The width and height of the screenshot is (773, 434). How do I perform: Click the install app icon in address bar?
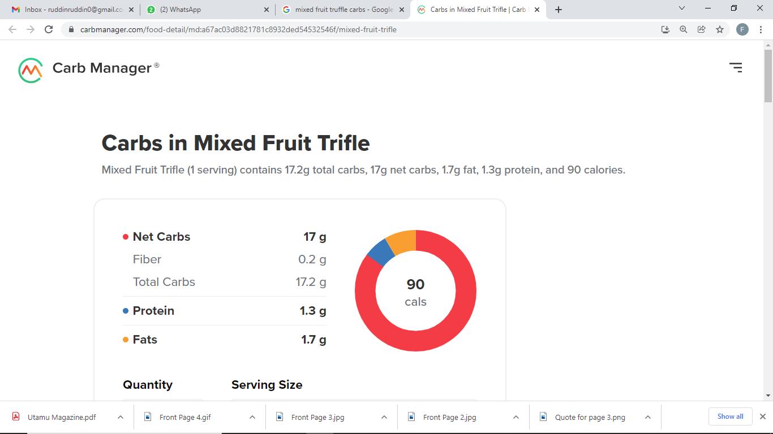point(665,29)
